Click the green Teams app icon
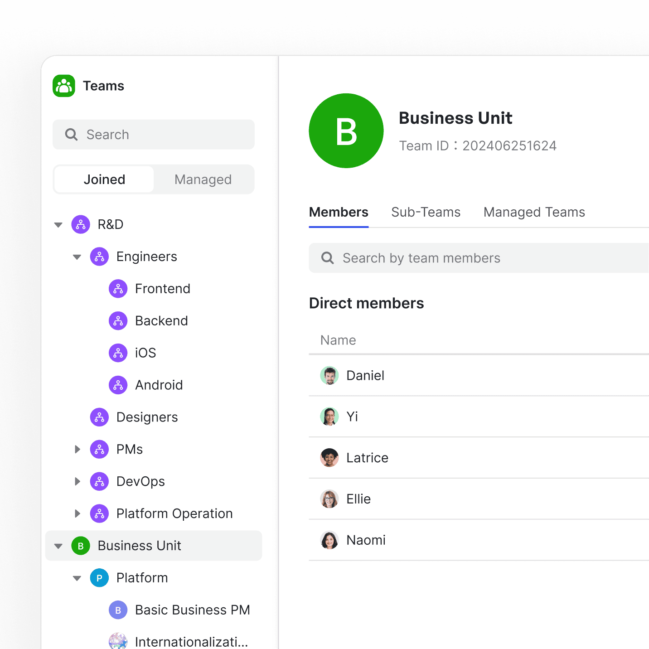The width and height of the screenshot is (649, 649). click(x=63, y=86)
